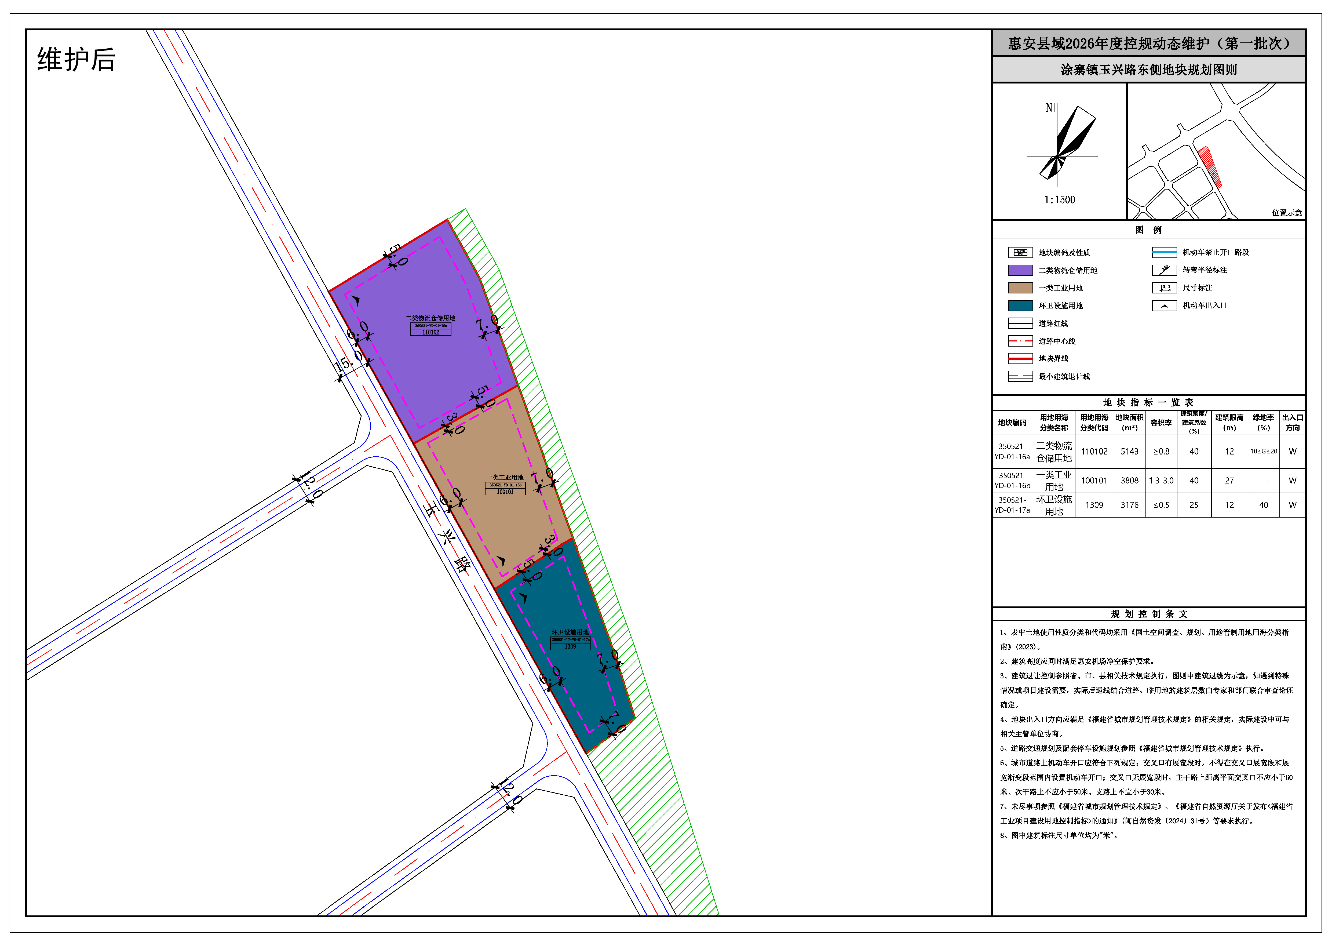
Task: Click the 地块编码及性质 legend symbol
Action: (x=1020, y=252)
